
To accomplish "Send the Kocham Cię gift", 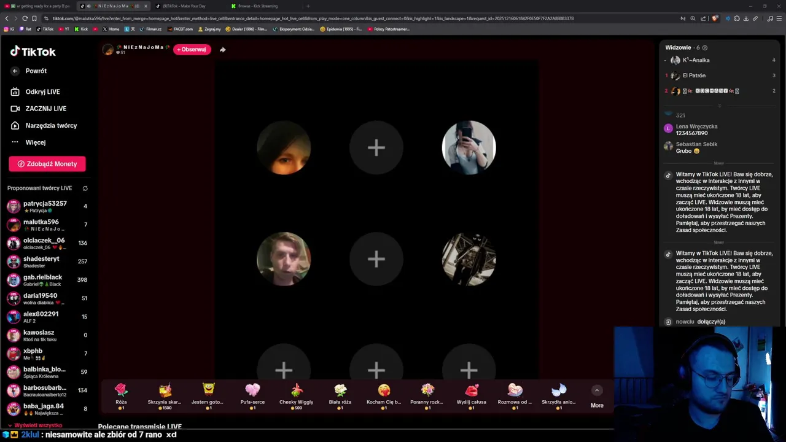I will click(384, 396).
